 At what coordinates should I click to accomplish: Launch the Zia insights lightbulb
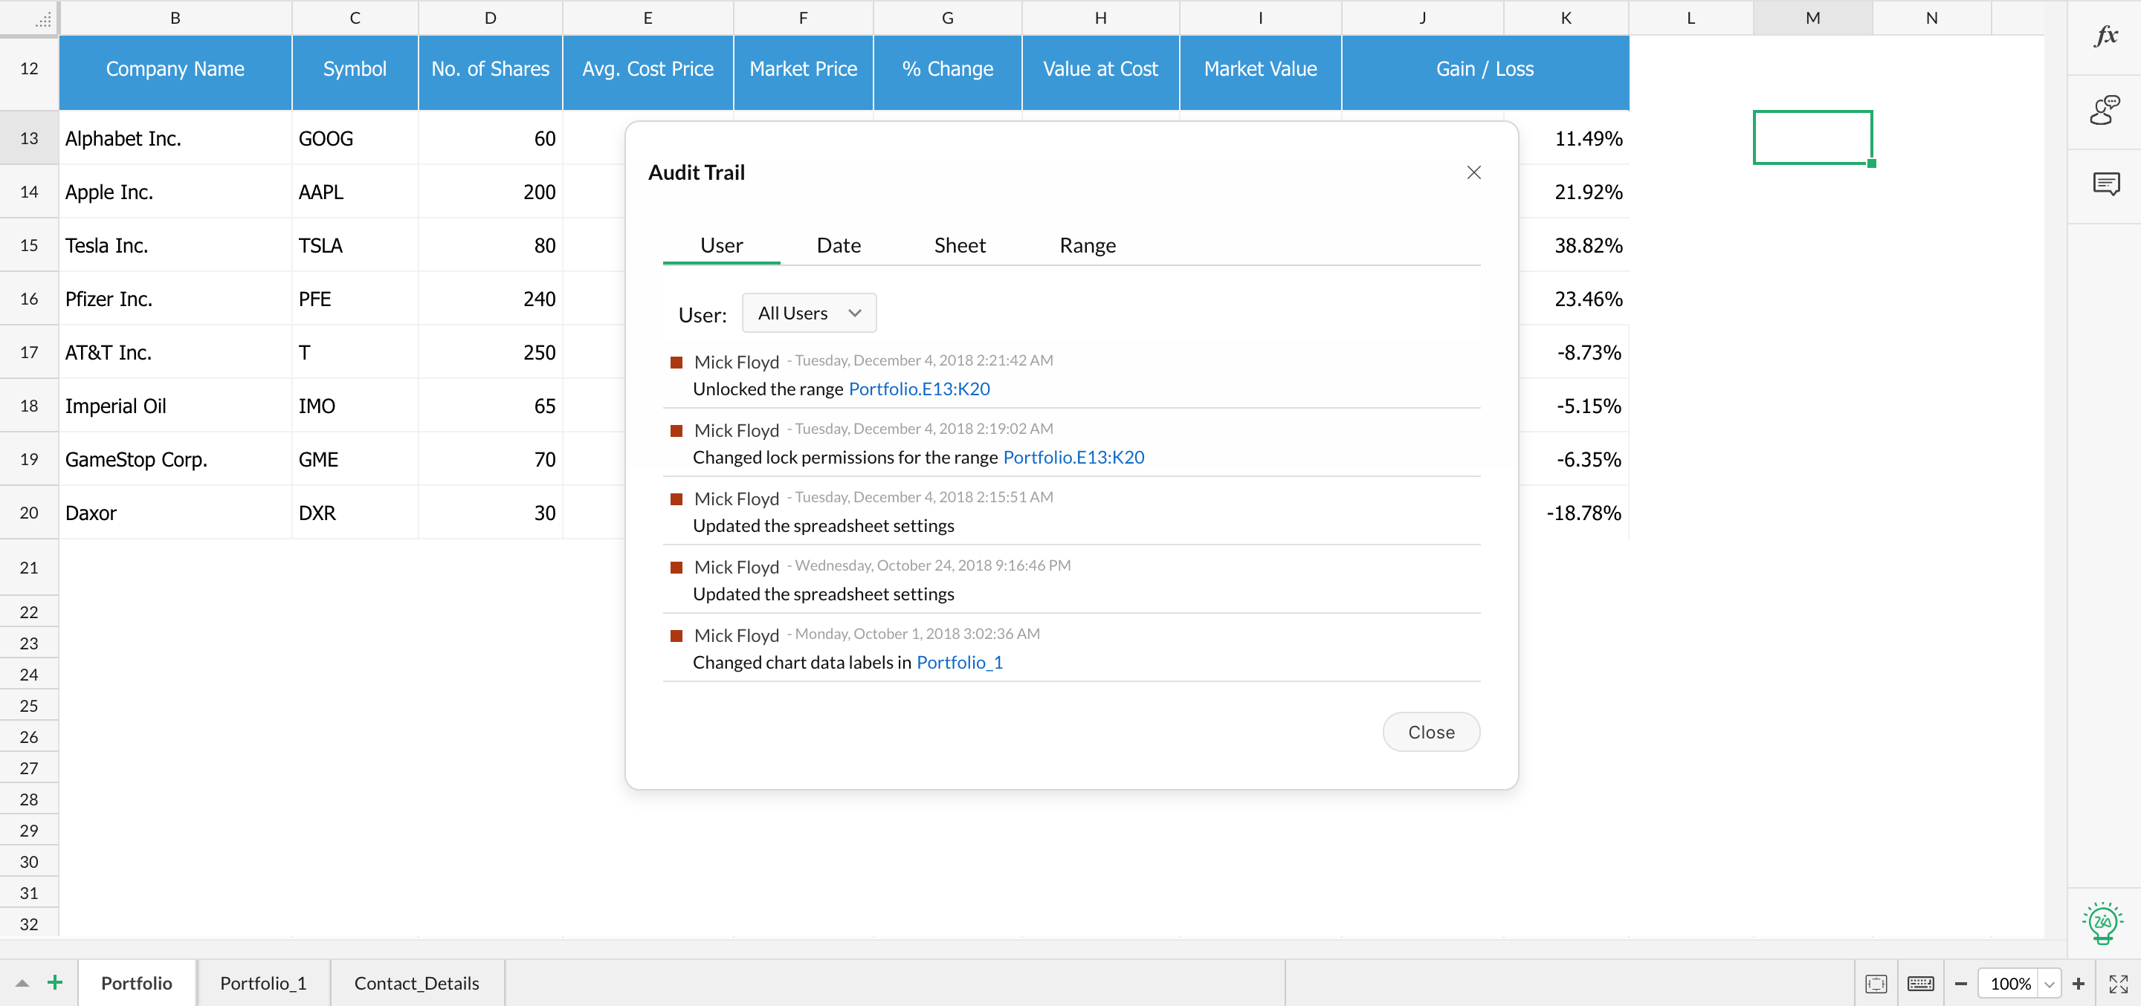coord(2103,923)
